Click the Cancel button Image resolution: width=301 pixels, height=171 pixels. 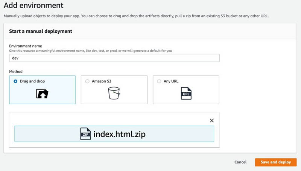tap(240, 162)
